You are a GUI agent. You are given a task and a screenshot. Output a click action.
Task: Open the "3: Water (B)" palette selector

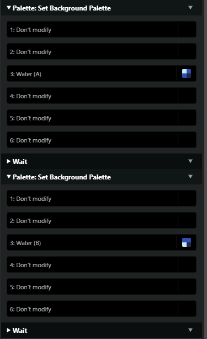click(x=102, y=242)
